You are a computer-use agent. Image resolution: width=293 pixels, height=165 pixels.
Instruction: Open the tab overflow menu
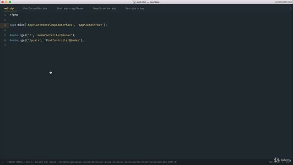click(x=290, y=8)
